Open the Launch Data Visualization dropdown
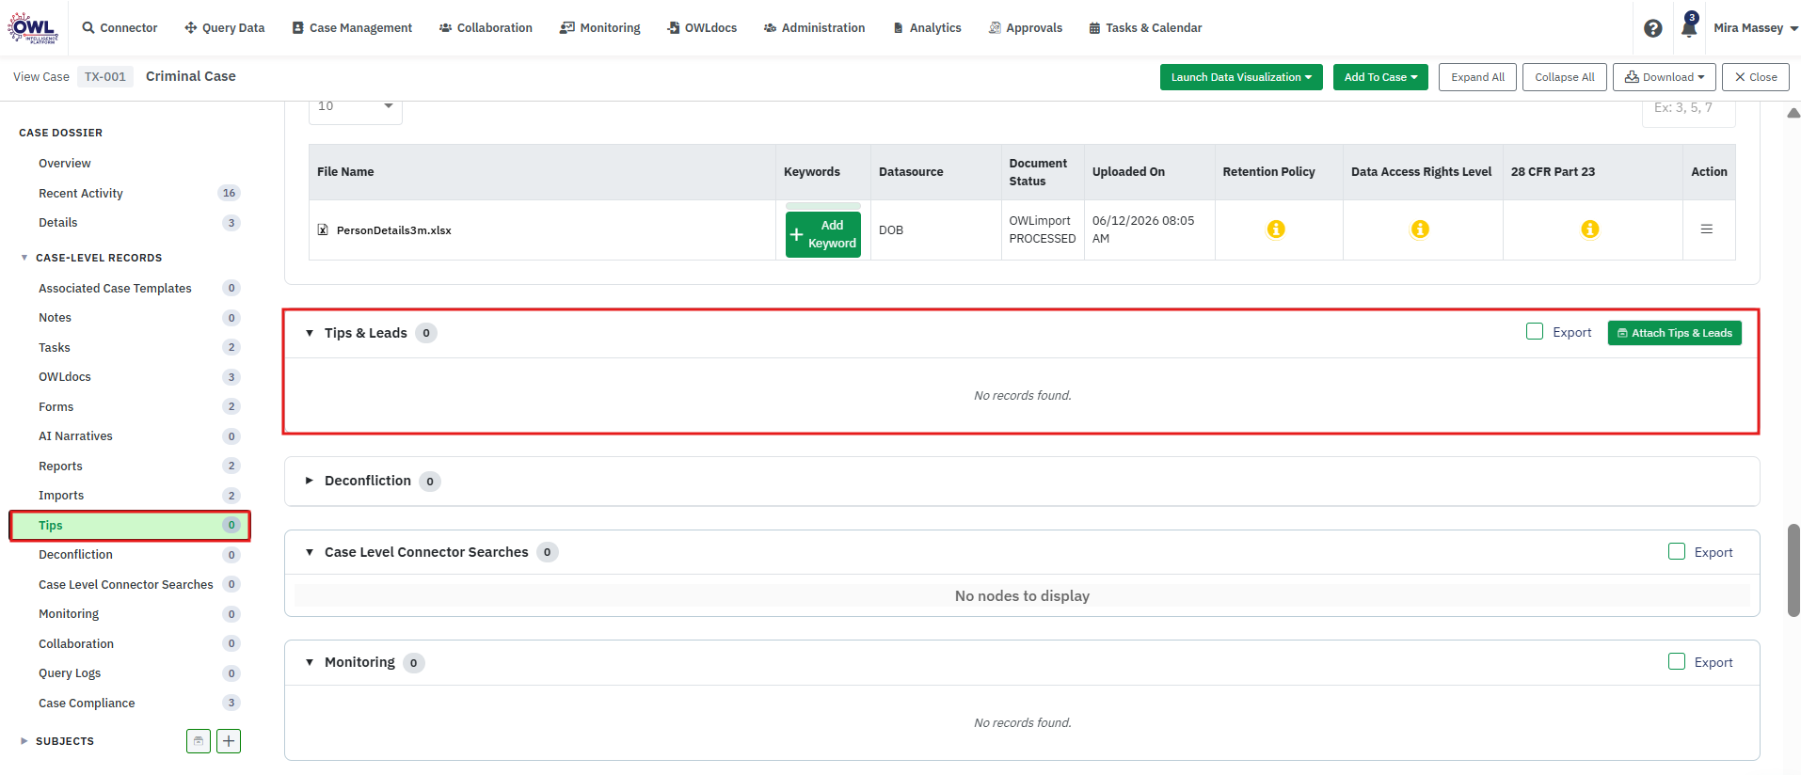 1241,77
